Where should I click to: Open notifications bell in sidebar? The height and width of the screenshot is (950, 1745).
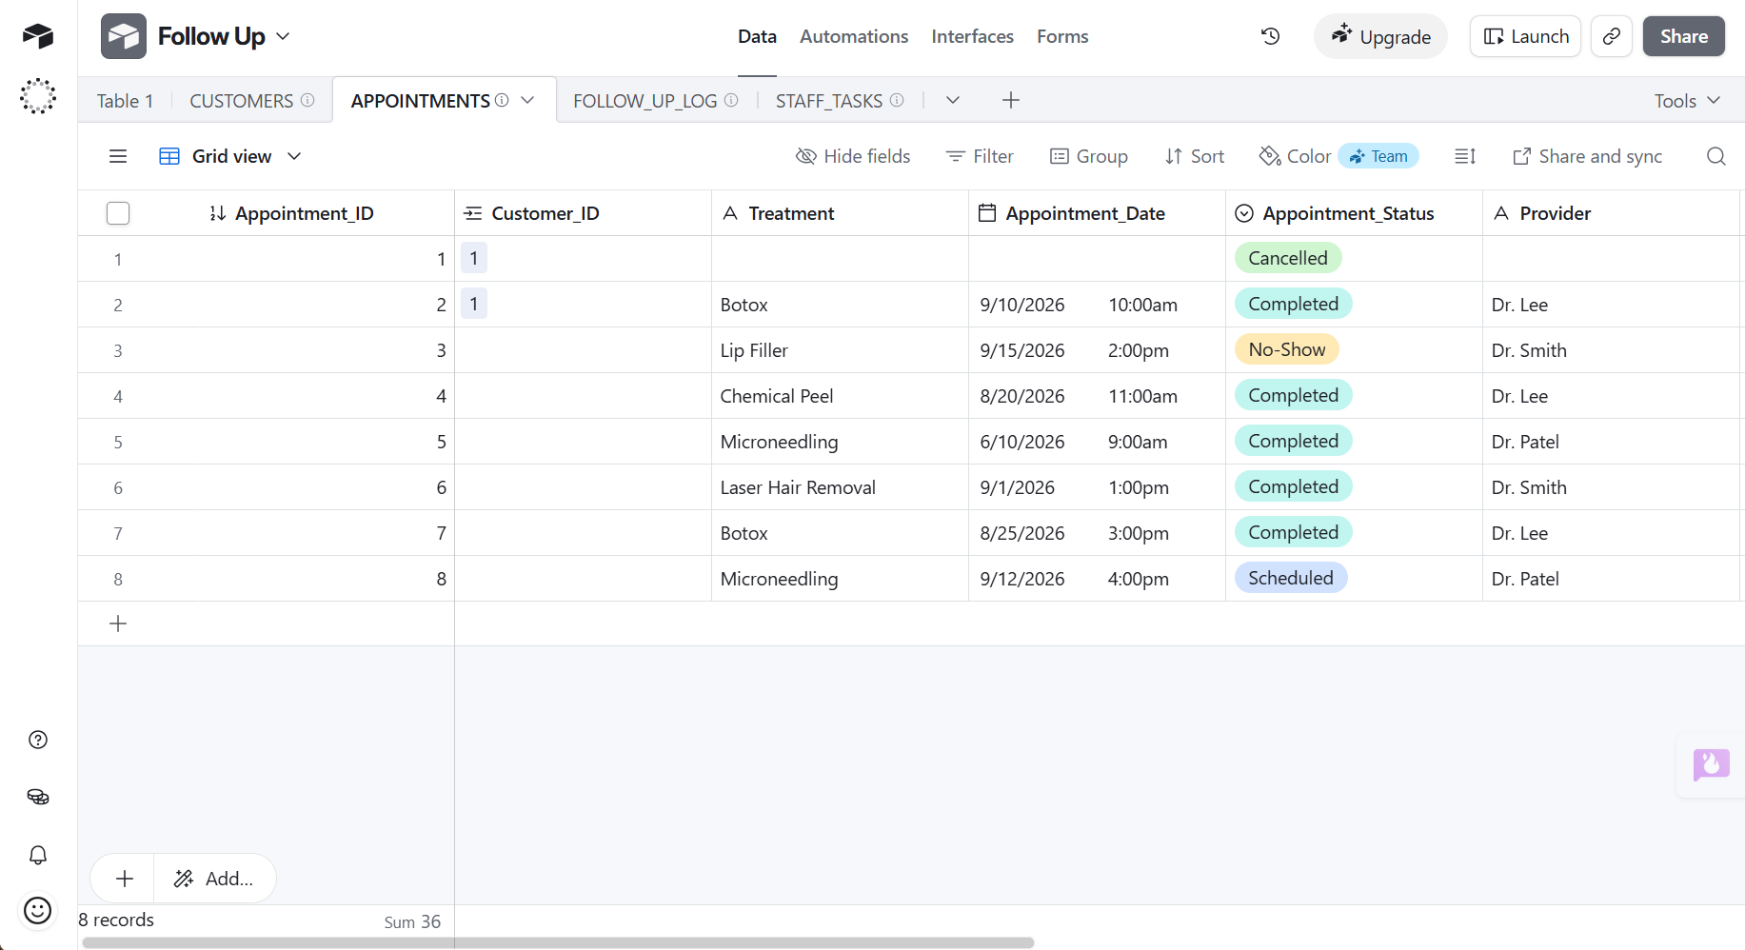(38, 855)
